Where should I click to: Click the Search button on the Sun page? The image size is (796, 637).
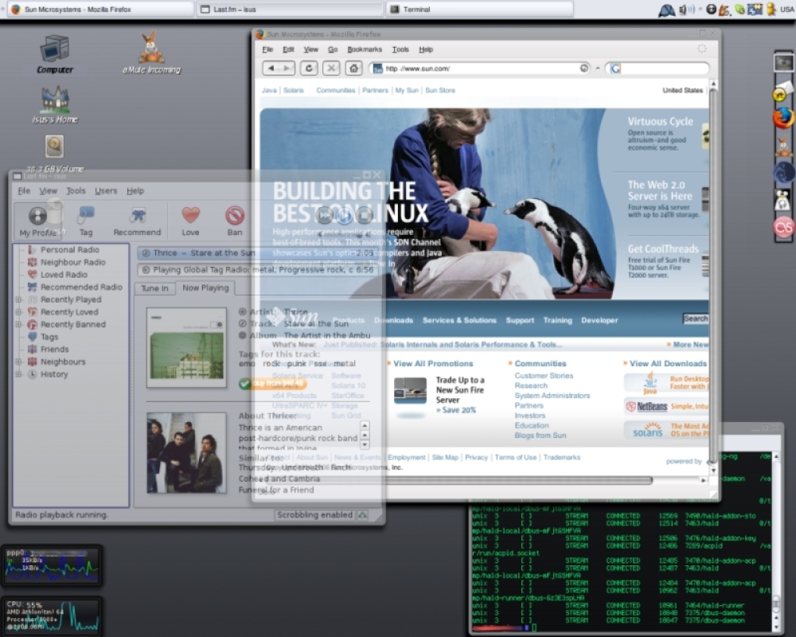tap(696, 318)
